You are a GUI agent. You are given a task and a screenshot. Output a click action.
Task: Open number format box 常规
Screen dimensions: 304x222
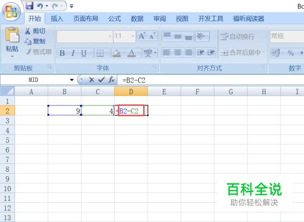click(x=287, y=36)
